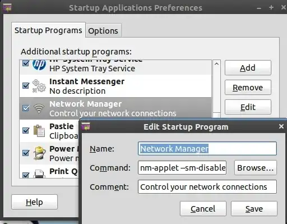Image resolution: width=287 pixels, height=224 pixels.
Task: Cancel the Edit Startup Program dialog
Action: (x=203, y=209)
